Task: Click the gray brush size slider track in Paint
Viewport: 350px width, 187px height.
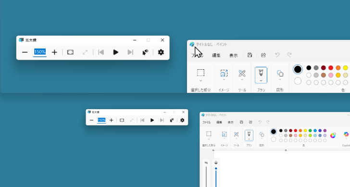Action: click(x=206, y=176)
